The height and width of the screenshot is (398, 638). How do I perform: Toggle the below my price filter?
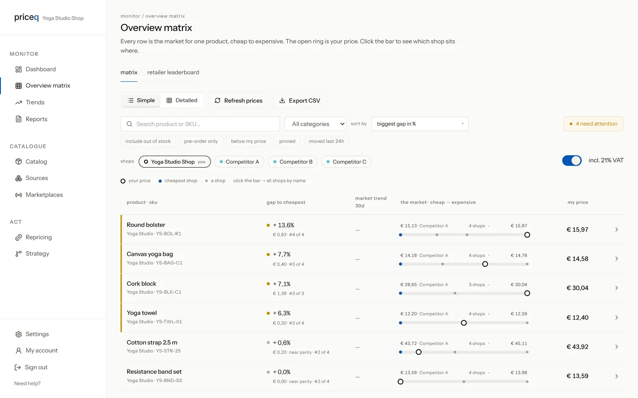(249, 142)
